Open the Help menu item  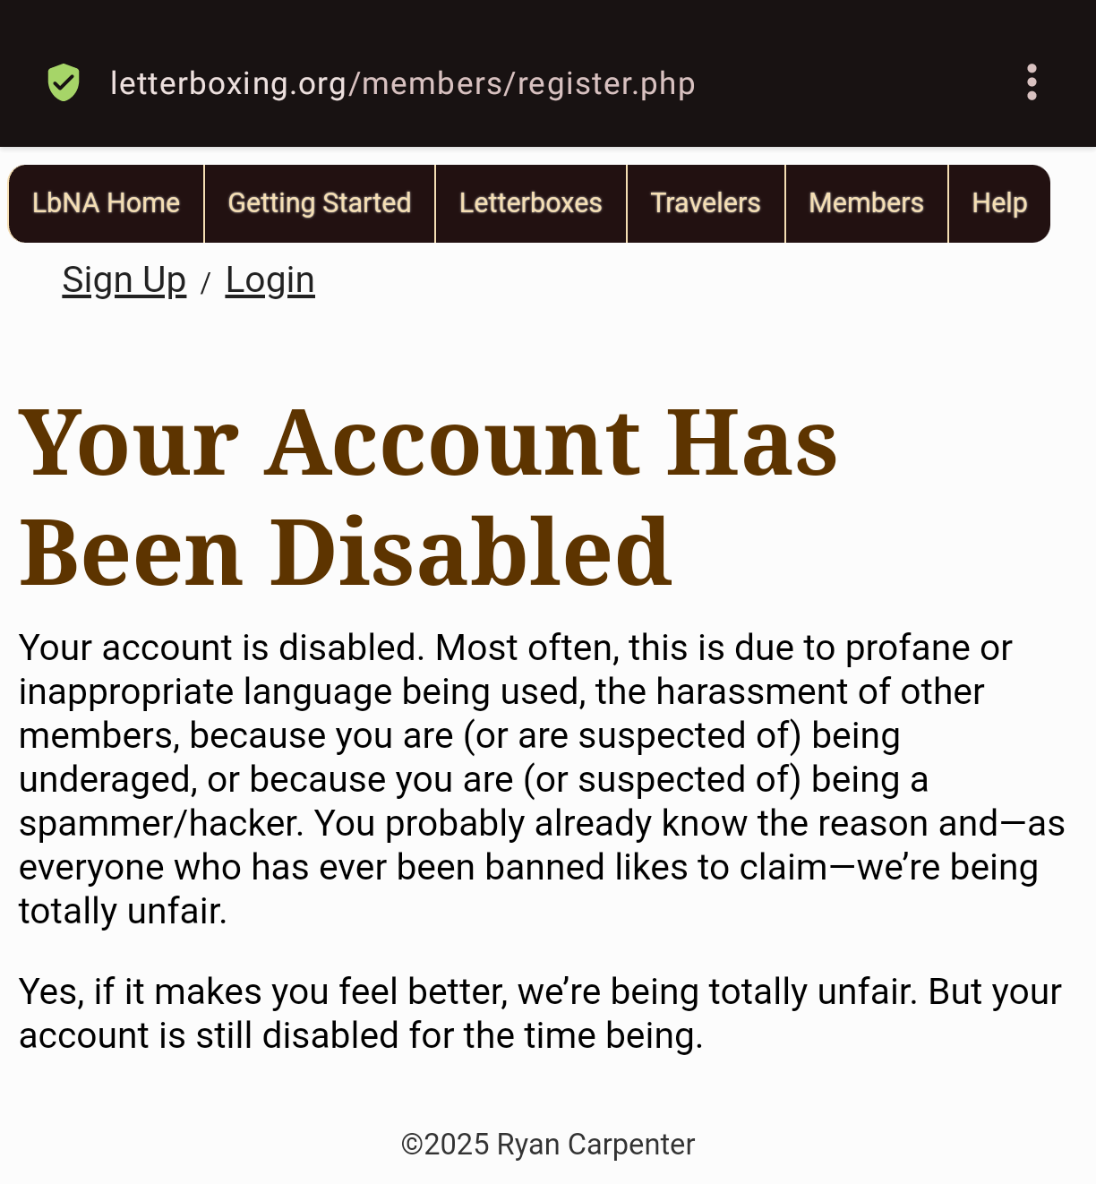click(999, 203)
